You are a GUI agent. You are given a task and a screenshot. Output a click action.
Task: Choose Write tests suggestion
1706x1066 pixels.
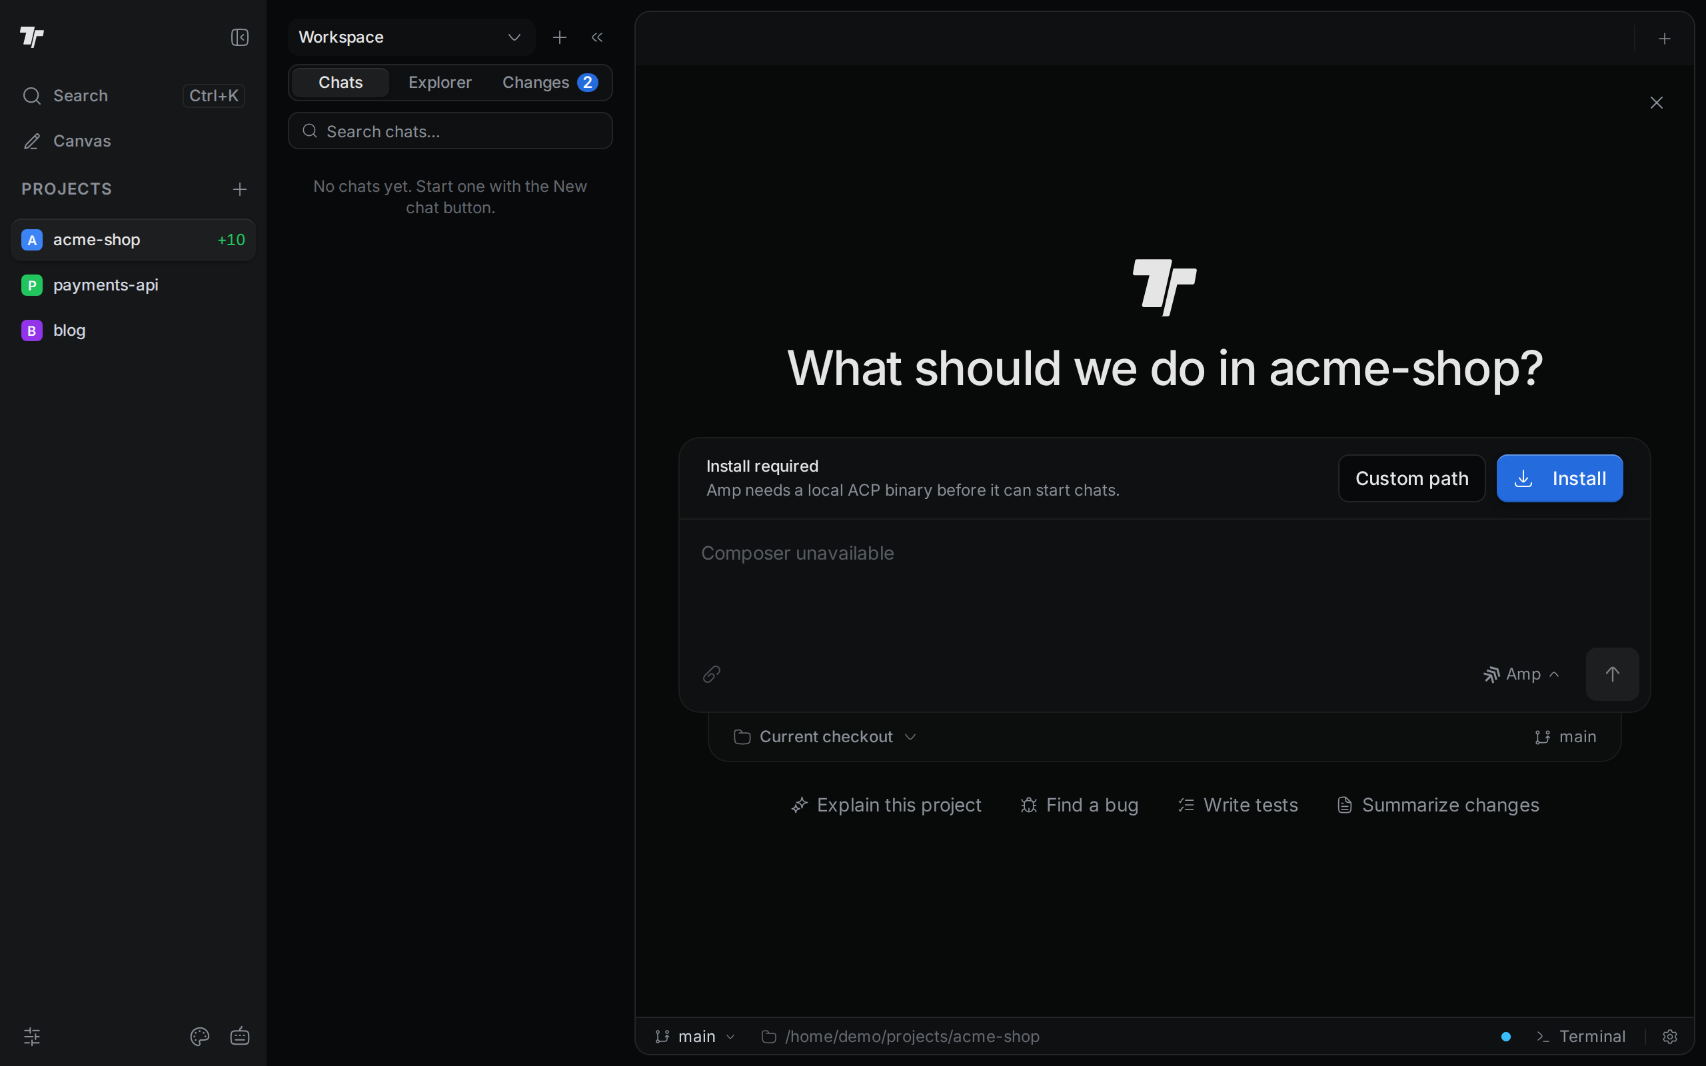pos(1238,805)
